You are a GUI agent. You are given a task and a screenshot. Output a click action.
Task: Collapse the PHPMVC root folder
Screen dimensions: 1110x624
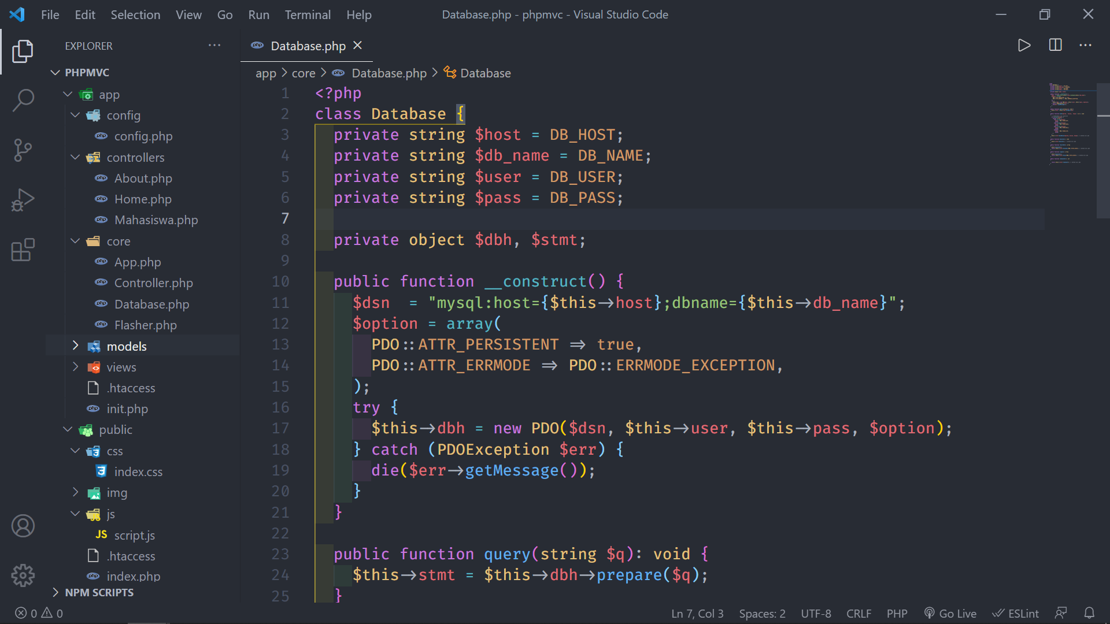coord(55,72)
